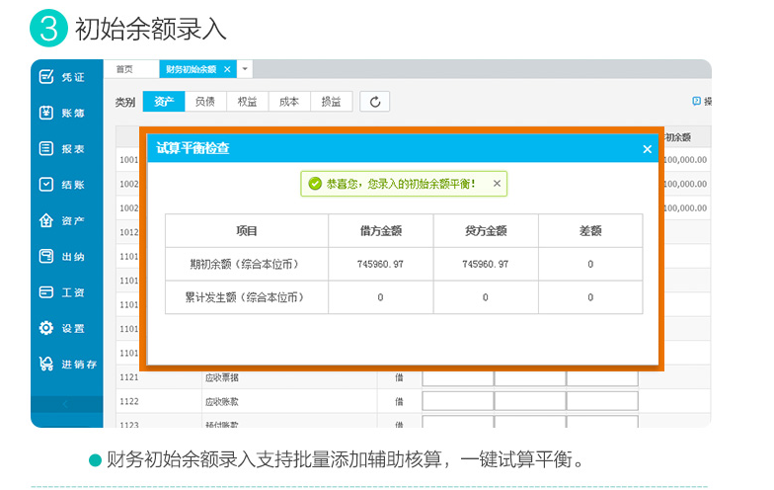
Task: Click the first input field for 应收票据
Action: 458,377
